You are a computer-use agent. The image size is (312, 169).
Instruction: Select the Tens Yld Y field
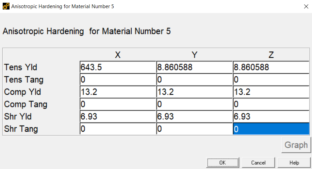click(195, 67)
